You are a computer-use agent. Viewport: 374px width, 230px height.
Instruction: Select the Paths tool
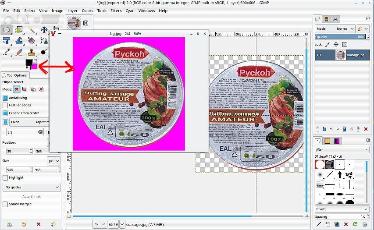44,41
